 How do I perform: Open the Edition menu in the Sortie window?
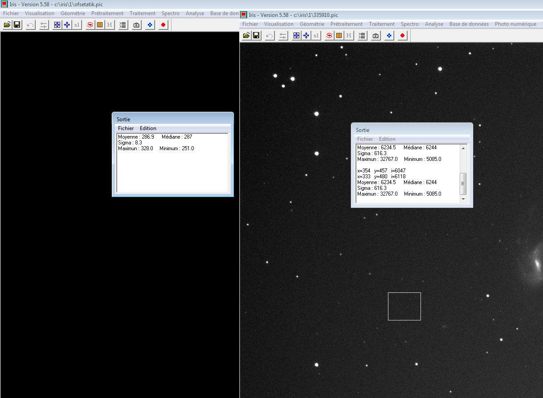tap(147, 128)
